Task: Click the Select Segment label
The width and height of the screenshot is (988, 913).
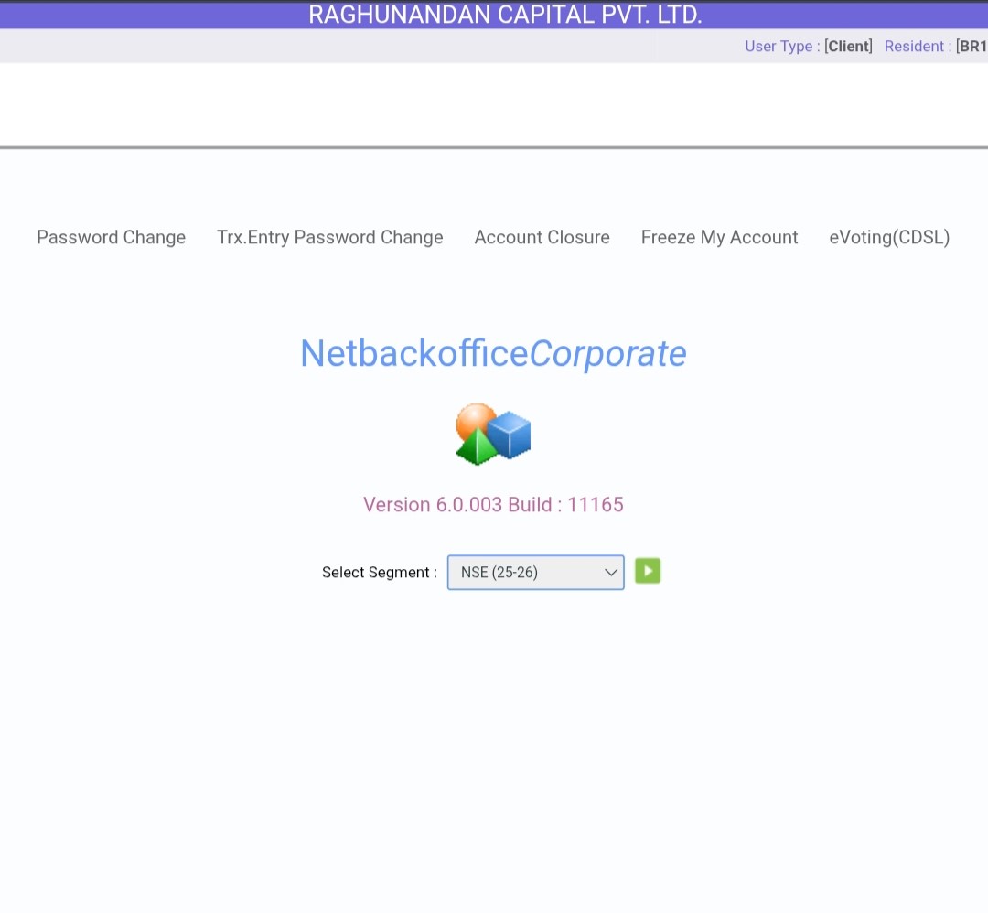Action: click(379, 573)
